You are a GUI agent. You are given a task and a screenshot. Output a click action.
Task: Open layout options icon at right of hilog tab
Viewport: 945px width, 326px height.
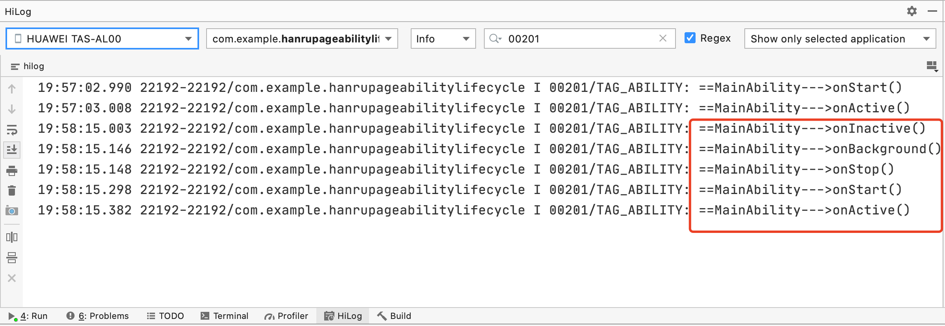(932, 66)
